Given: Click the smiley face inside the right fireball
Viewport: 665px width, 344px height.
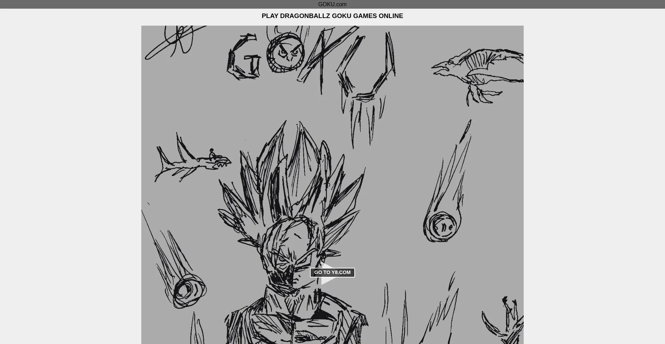Looking at the screenshot, I should coord(443,227).
